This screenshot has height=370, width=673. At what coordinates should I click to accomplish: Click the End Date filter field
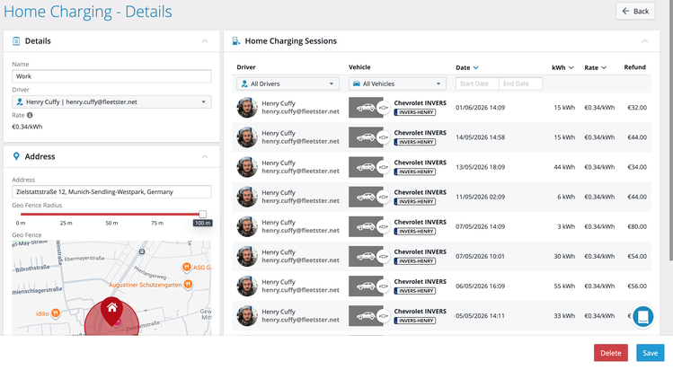(520, 84)
